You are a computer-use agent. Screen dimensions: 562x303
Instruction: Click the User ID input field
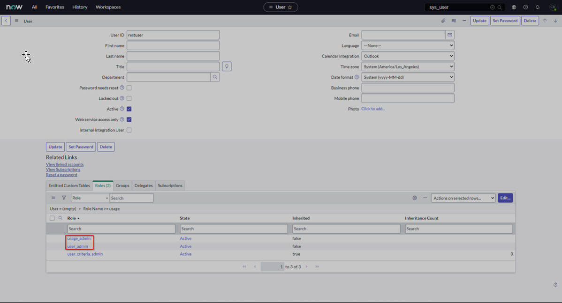coord(173,35)
